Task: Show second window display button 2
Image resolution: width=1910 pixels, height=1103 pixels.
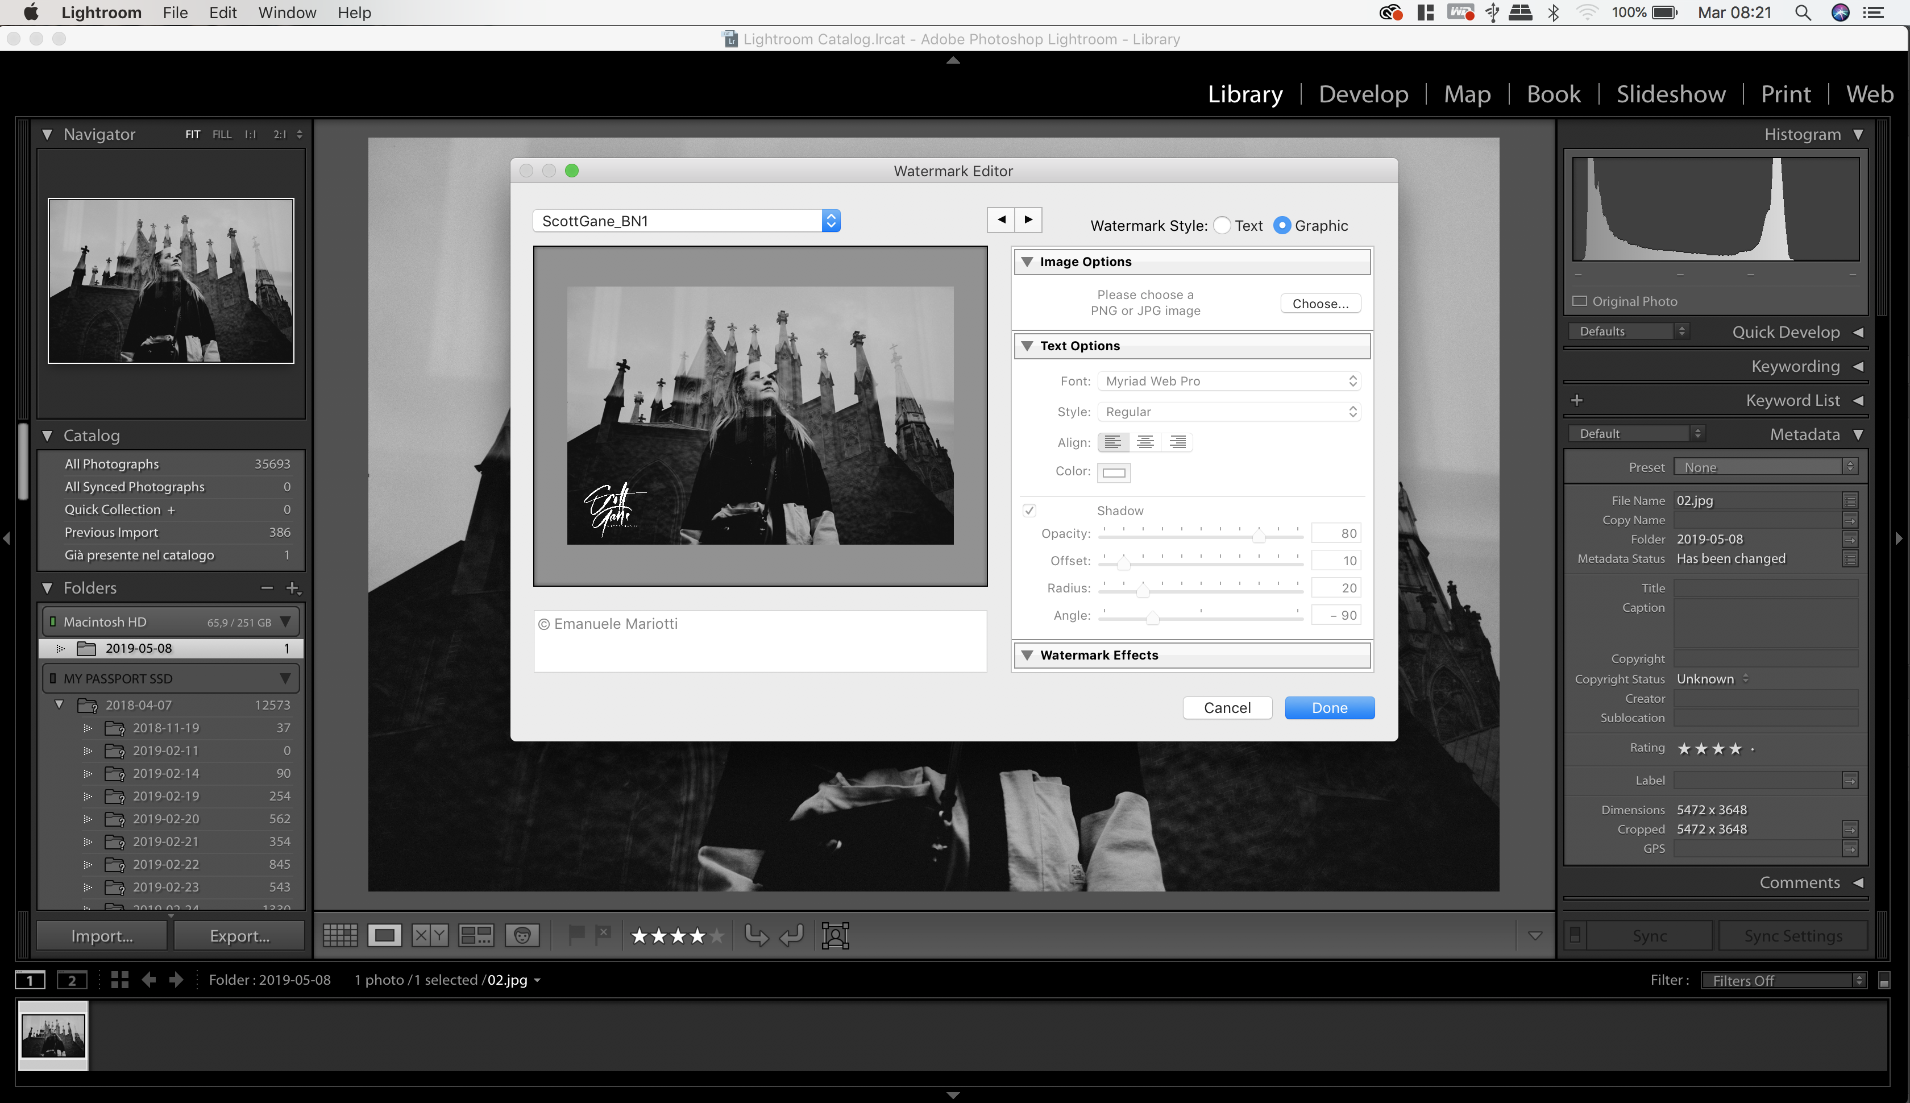Action: pos(72,980)
